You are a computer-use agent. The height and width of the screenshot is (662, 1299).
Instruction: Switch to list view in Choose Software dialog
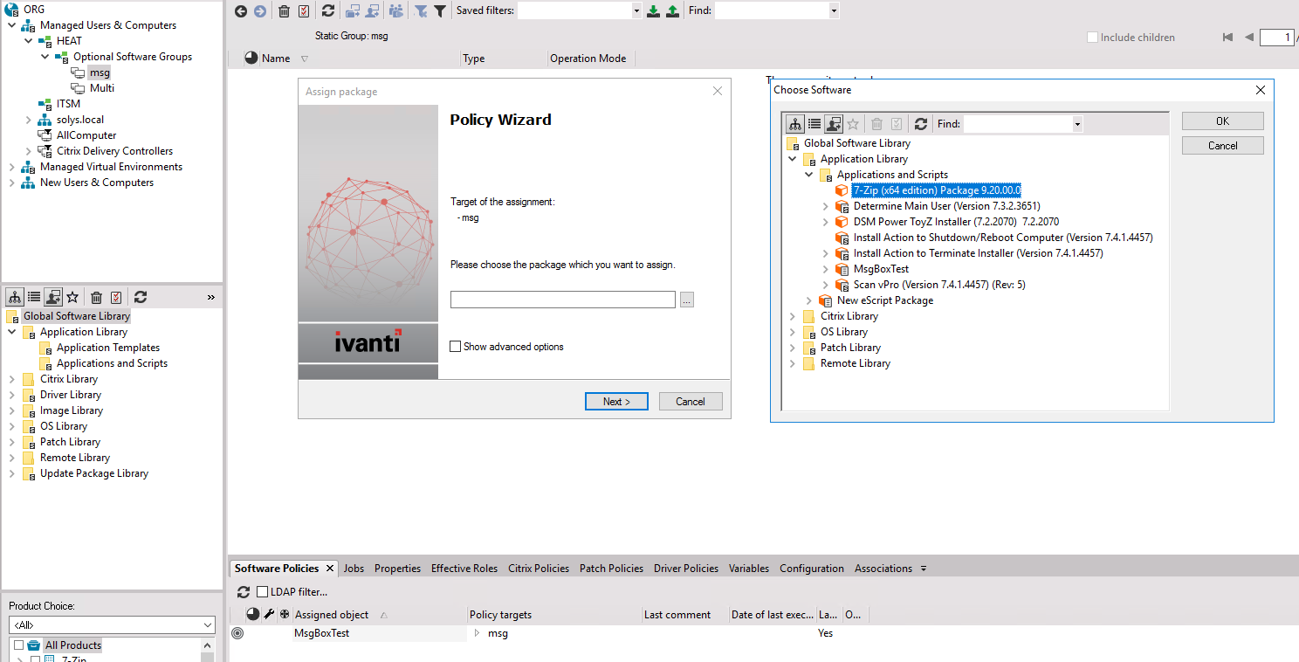pyautogui.click(x=814, y=123)
